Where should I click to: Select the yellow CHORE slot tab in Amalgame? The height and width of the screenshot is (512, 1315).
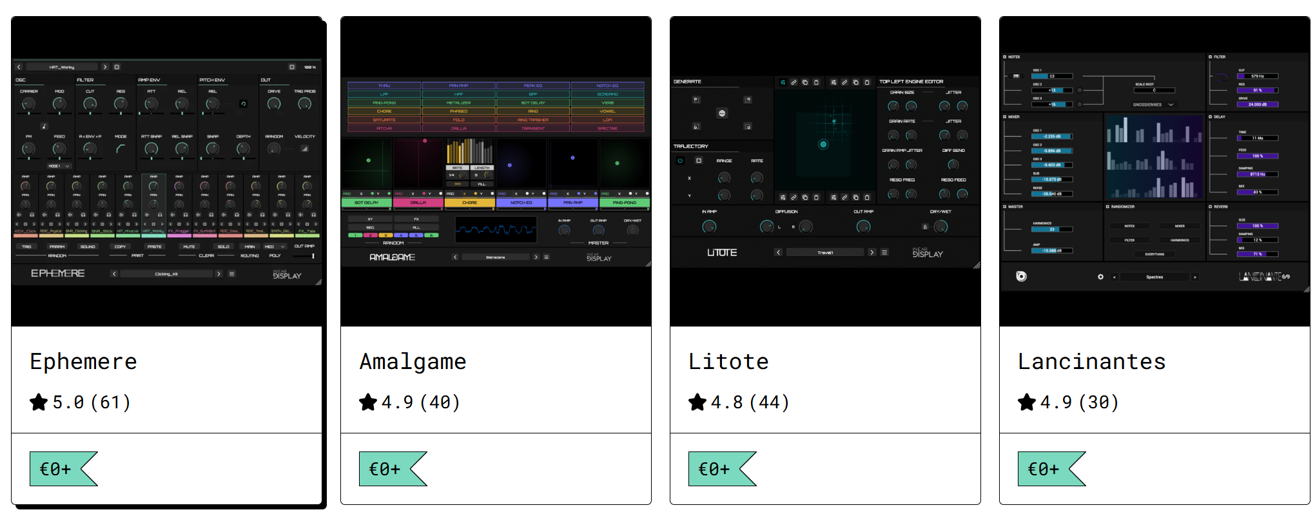coord(469,203)
